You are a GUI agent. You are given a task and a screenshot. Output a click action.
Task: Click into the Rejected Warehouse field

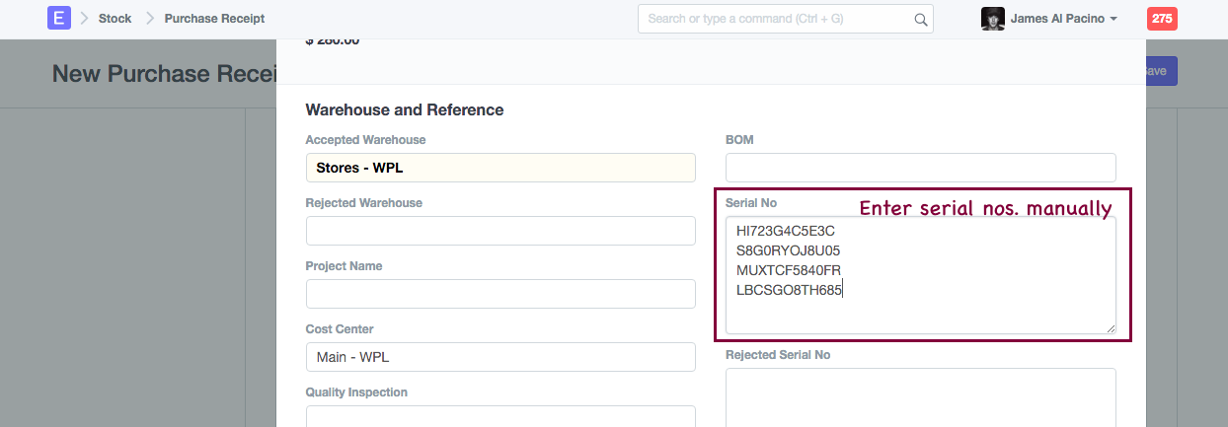click(500, 231)
